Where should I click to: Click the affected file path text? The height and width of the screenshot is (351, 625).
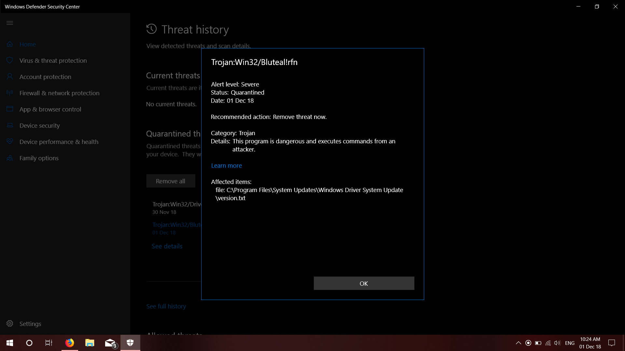tap(309, 194)
